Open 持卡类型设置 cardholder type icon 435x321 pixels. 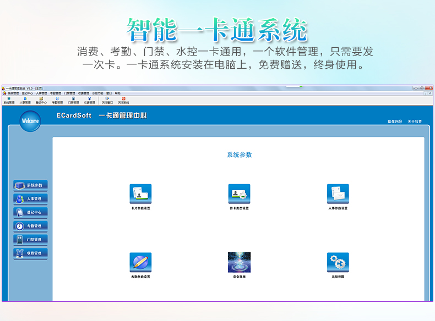pos(239,193)
